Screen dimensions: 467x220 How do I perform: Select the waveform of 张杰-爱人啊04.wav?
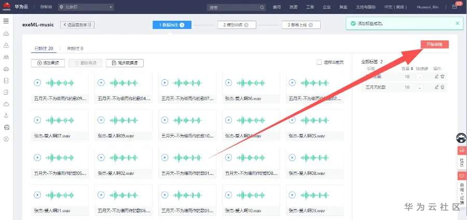point(251,121)
